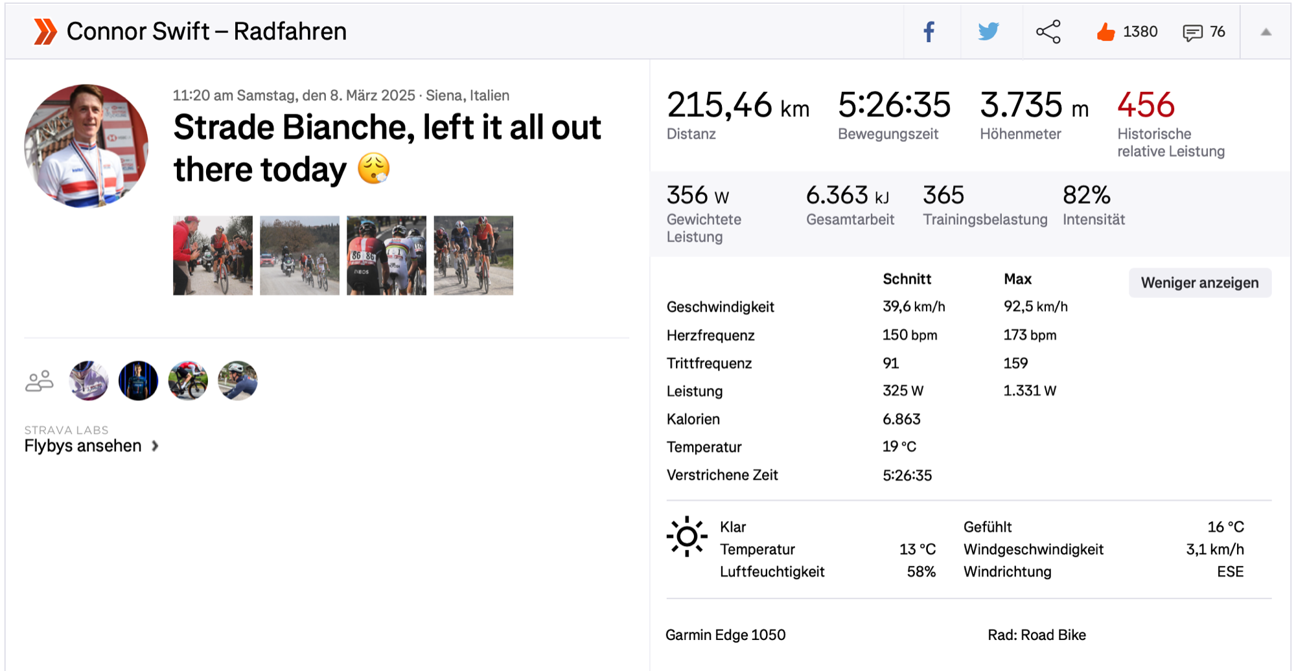Viewport: 1296px width, 671px height.
Task: Open the third photo with rider number 86
Action: click(x=386, y=255)
